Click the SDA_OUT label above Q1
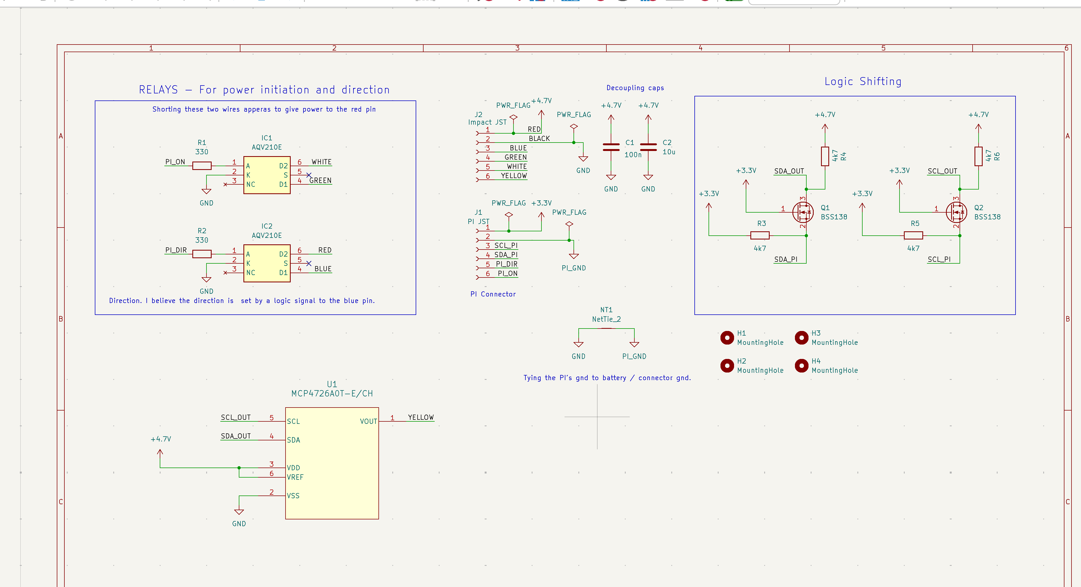 pos(789,171)
